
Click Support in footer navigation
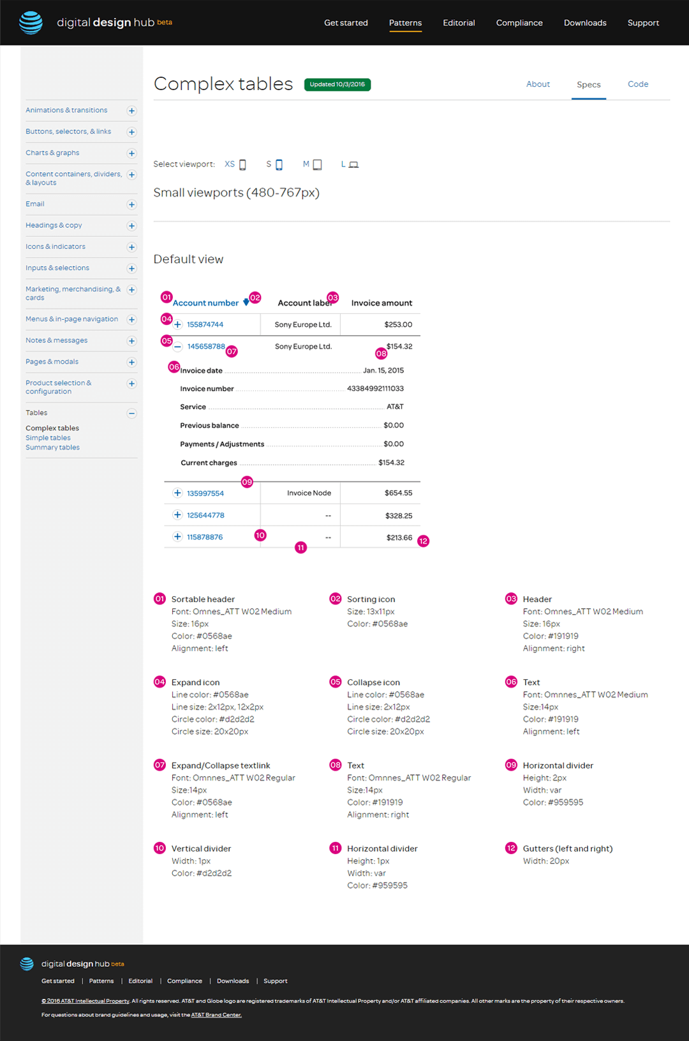point(276,981)
